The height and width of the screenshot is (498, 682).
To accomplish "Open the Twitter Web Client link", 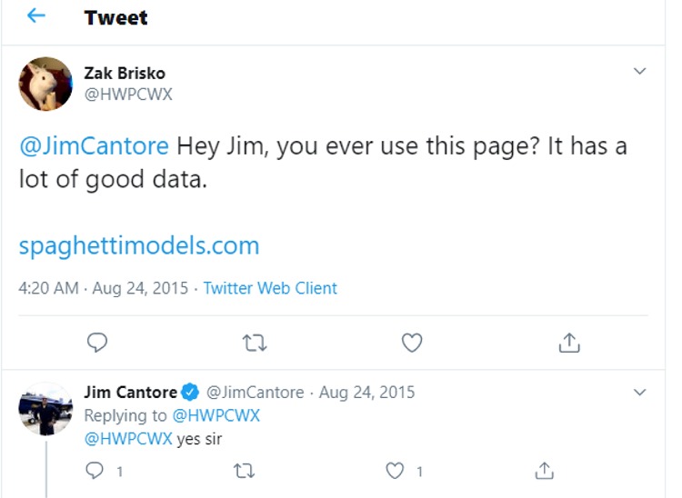I will 270,288.
